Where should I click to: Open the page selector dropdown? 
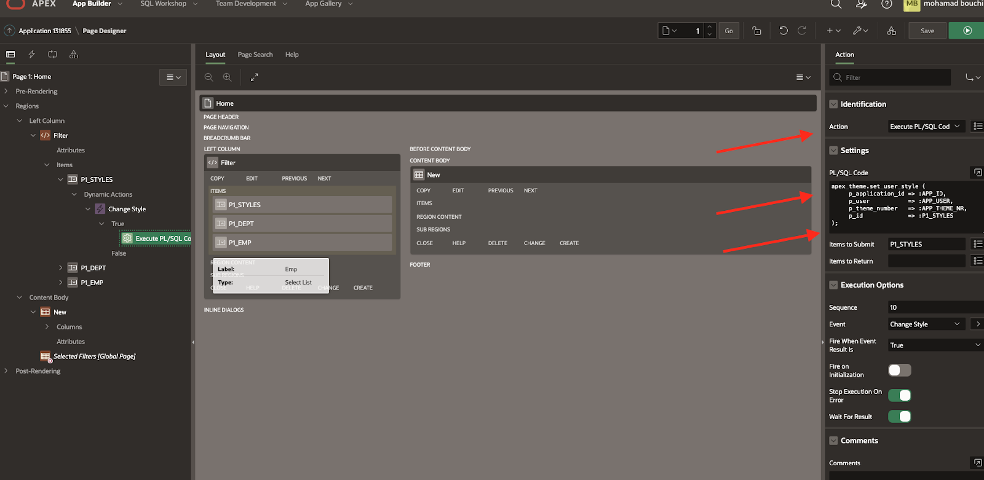click(x=669, y=31)
